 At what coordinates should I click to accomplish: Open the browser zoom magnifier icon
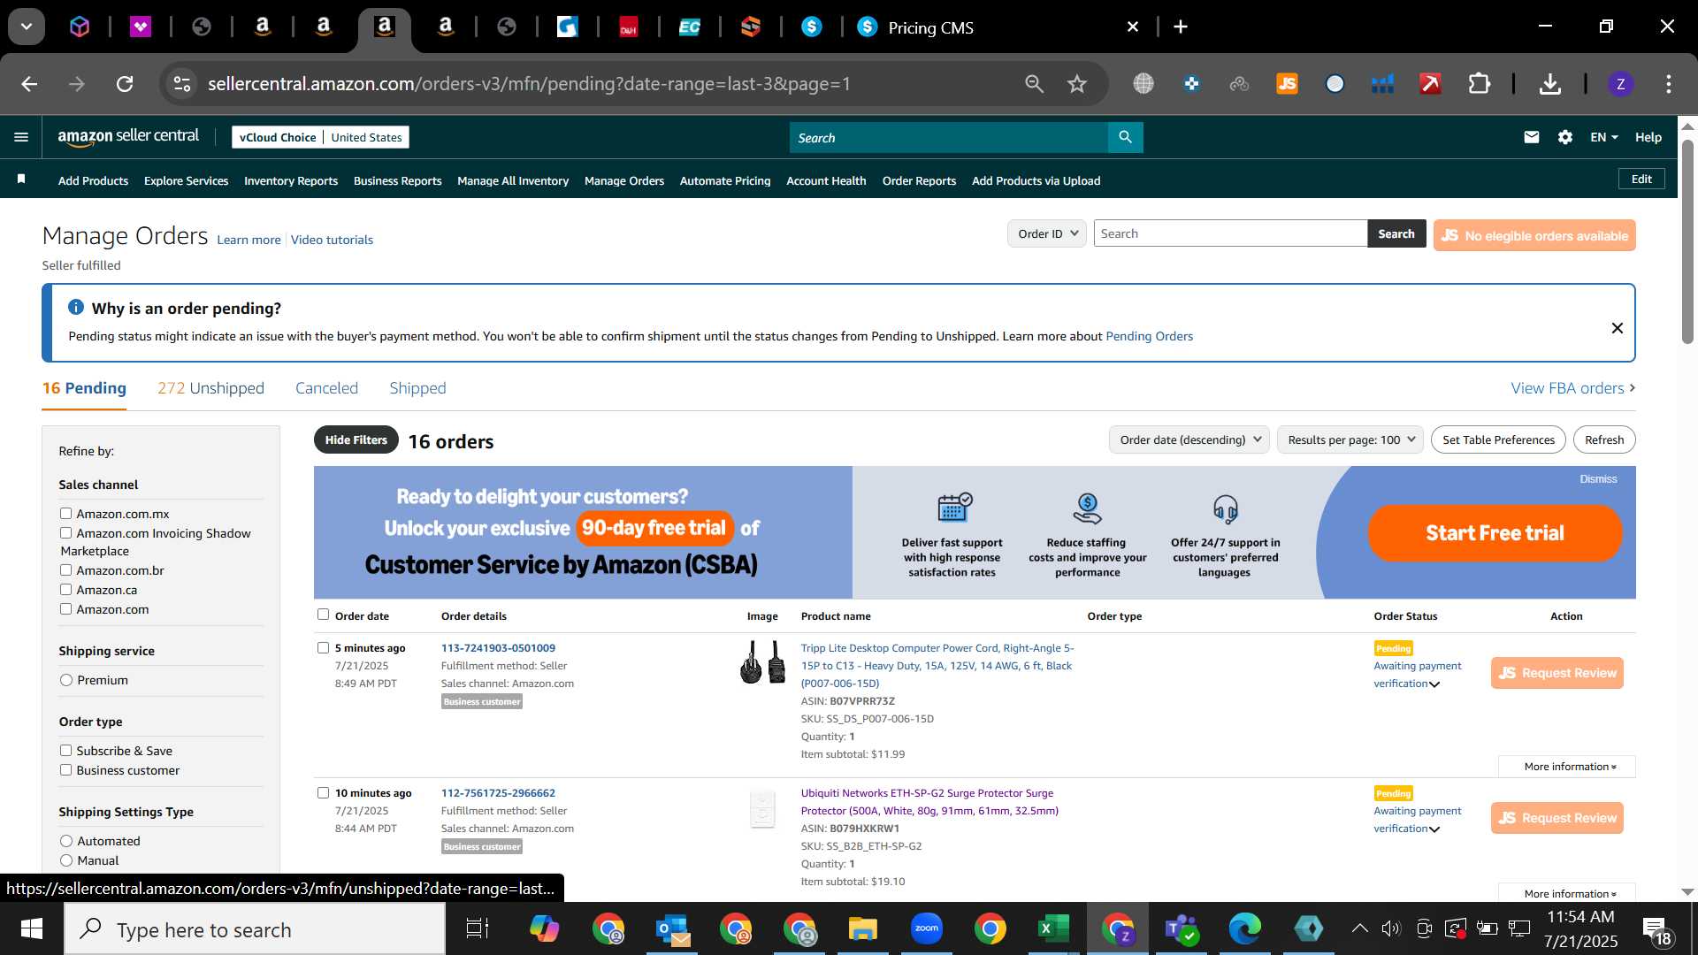click(1034, 84)
